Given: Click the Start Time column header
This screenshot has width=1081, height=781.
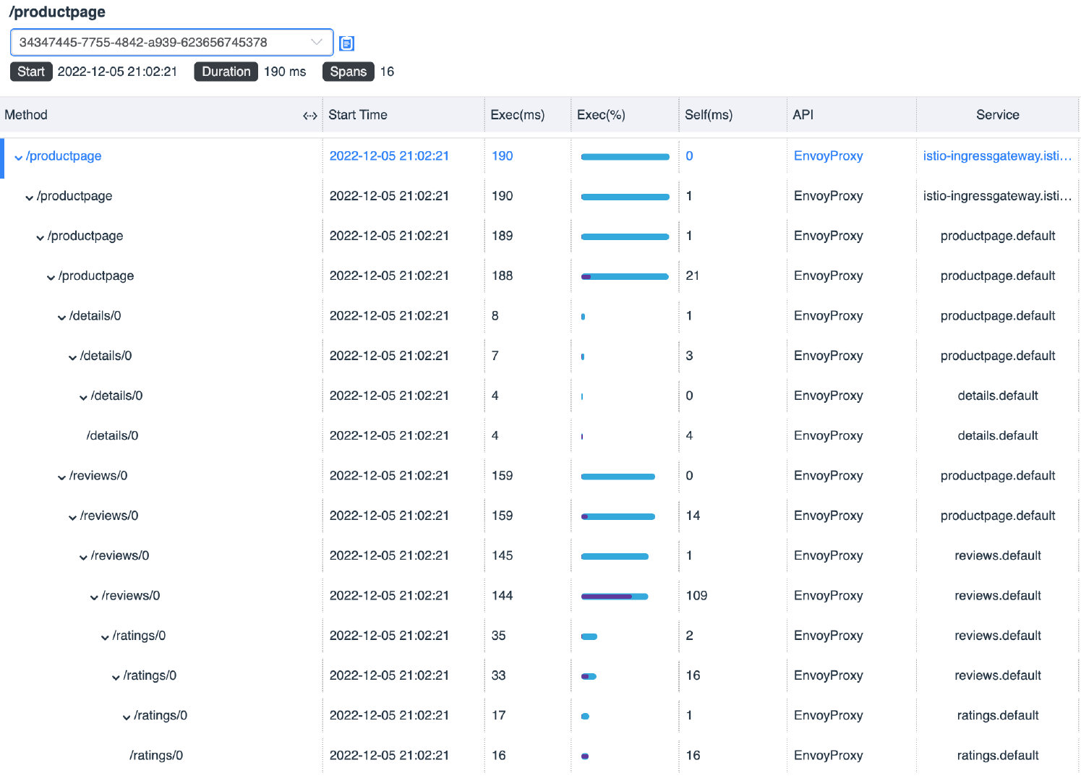Looking at the screenshot, I should click(358, 115).
